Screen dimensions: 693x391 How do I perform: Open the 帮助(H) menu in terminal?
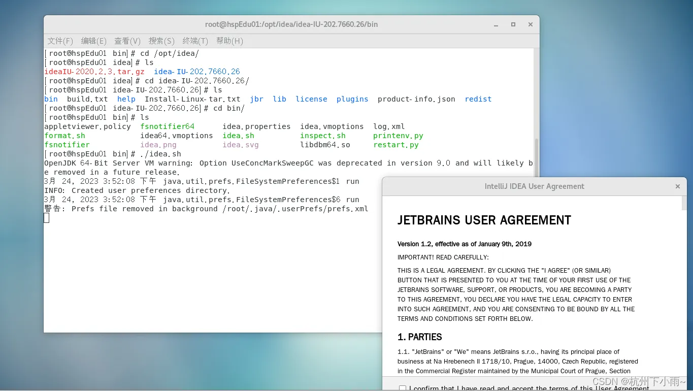click(229, 41)
